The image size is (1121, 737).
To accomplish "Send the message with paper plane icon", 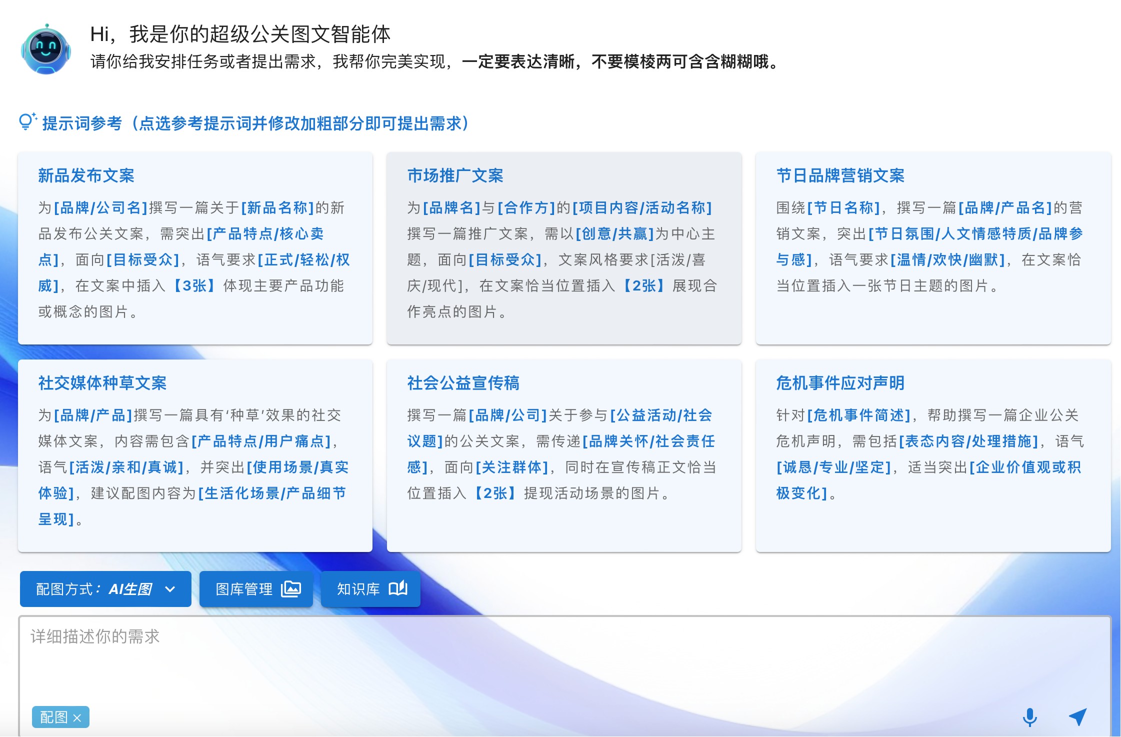I will pyautogui.click(x=1077, y=717).
